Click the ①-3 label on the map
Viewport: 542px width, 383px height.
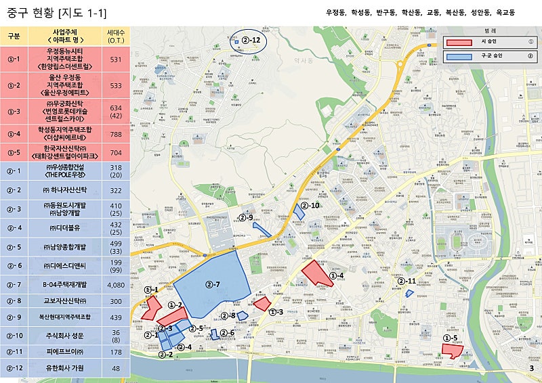coord(276,312)
